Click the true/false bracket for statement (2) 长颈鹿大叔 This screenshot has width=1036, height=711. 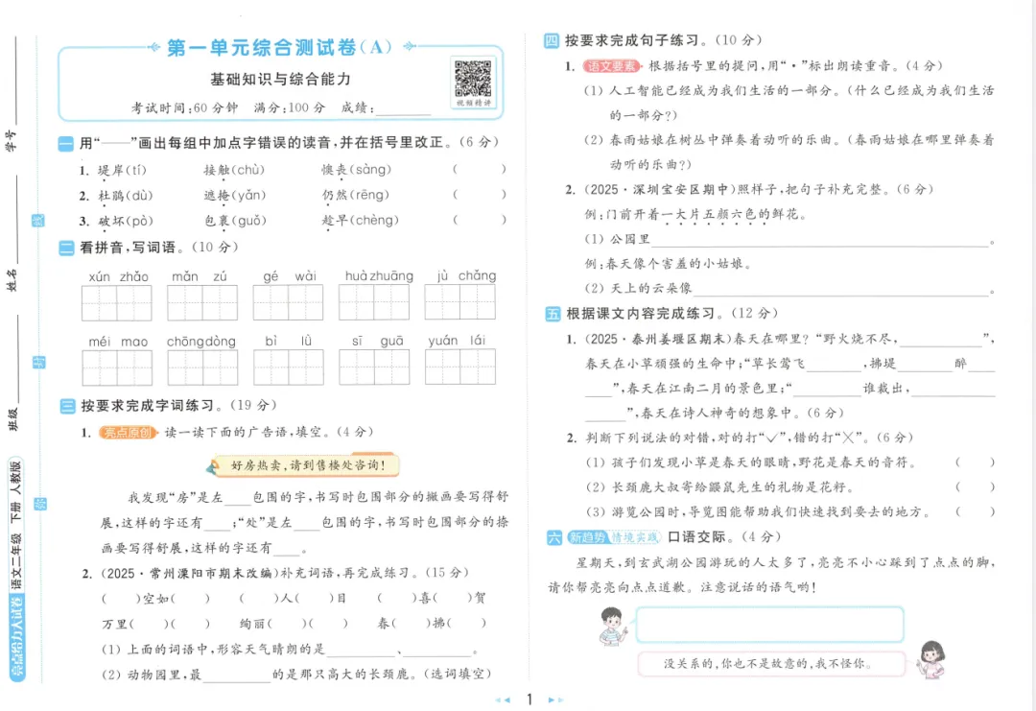click(x=976, y=487)
